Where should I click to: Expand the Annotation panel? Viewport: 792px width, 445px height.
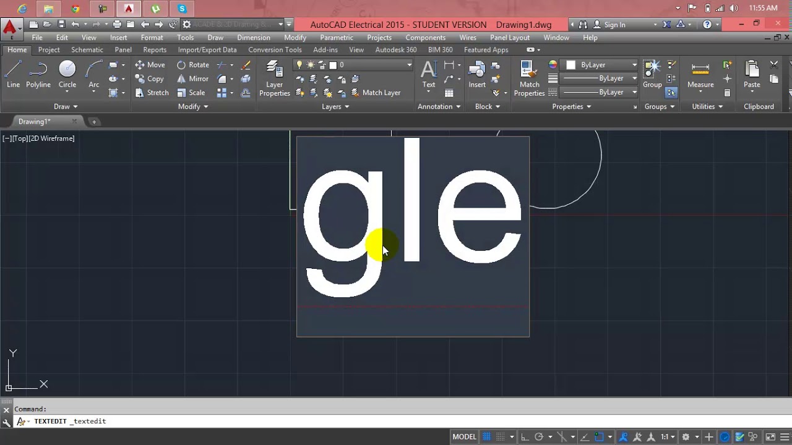[x=439, y=106]
